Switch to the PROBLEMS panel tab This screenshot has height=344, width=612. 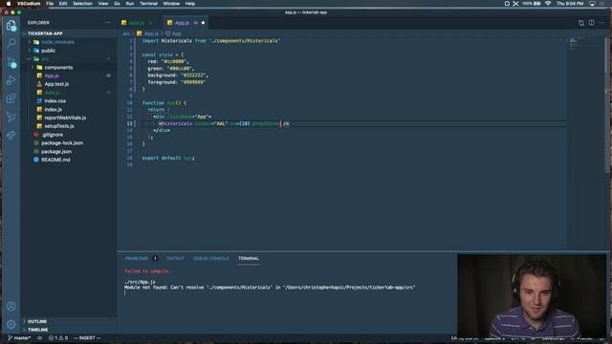(x=137, y=259)
